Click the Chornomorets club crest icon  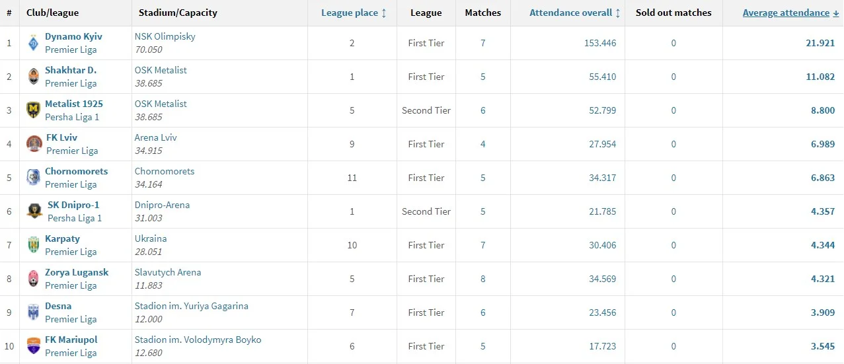pyautogui.click(x=33, y=178)
